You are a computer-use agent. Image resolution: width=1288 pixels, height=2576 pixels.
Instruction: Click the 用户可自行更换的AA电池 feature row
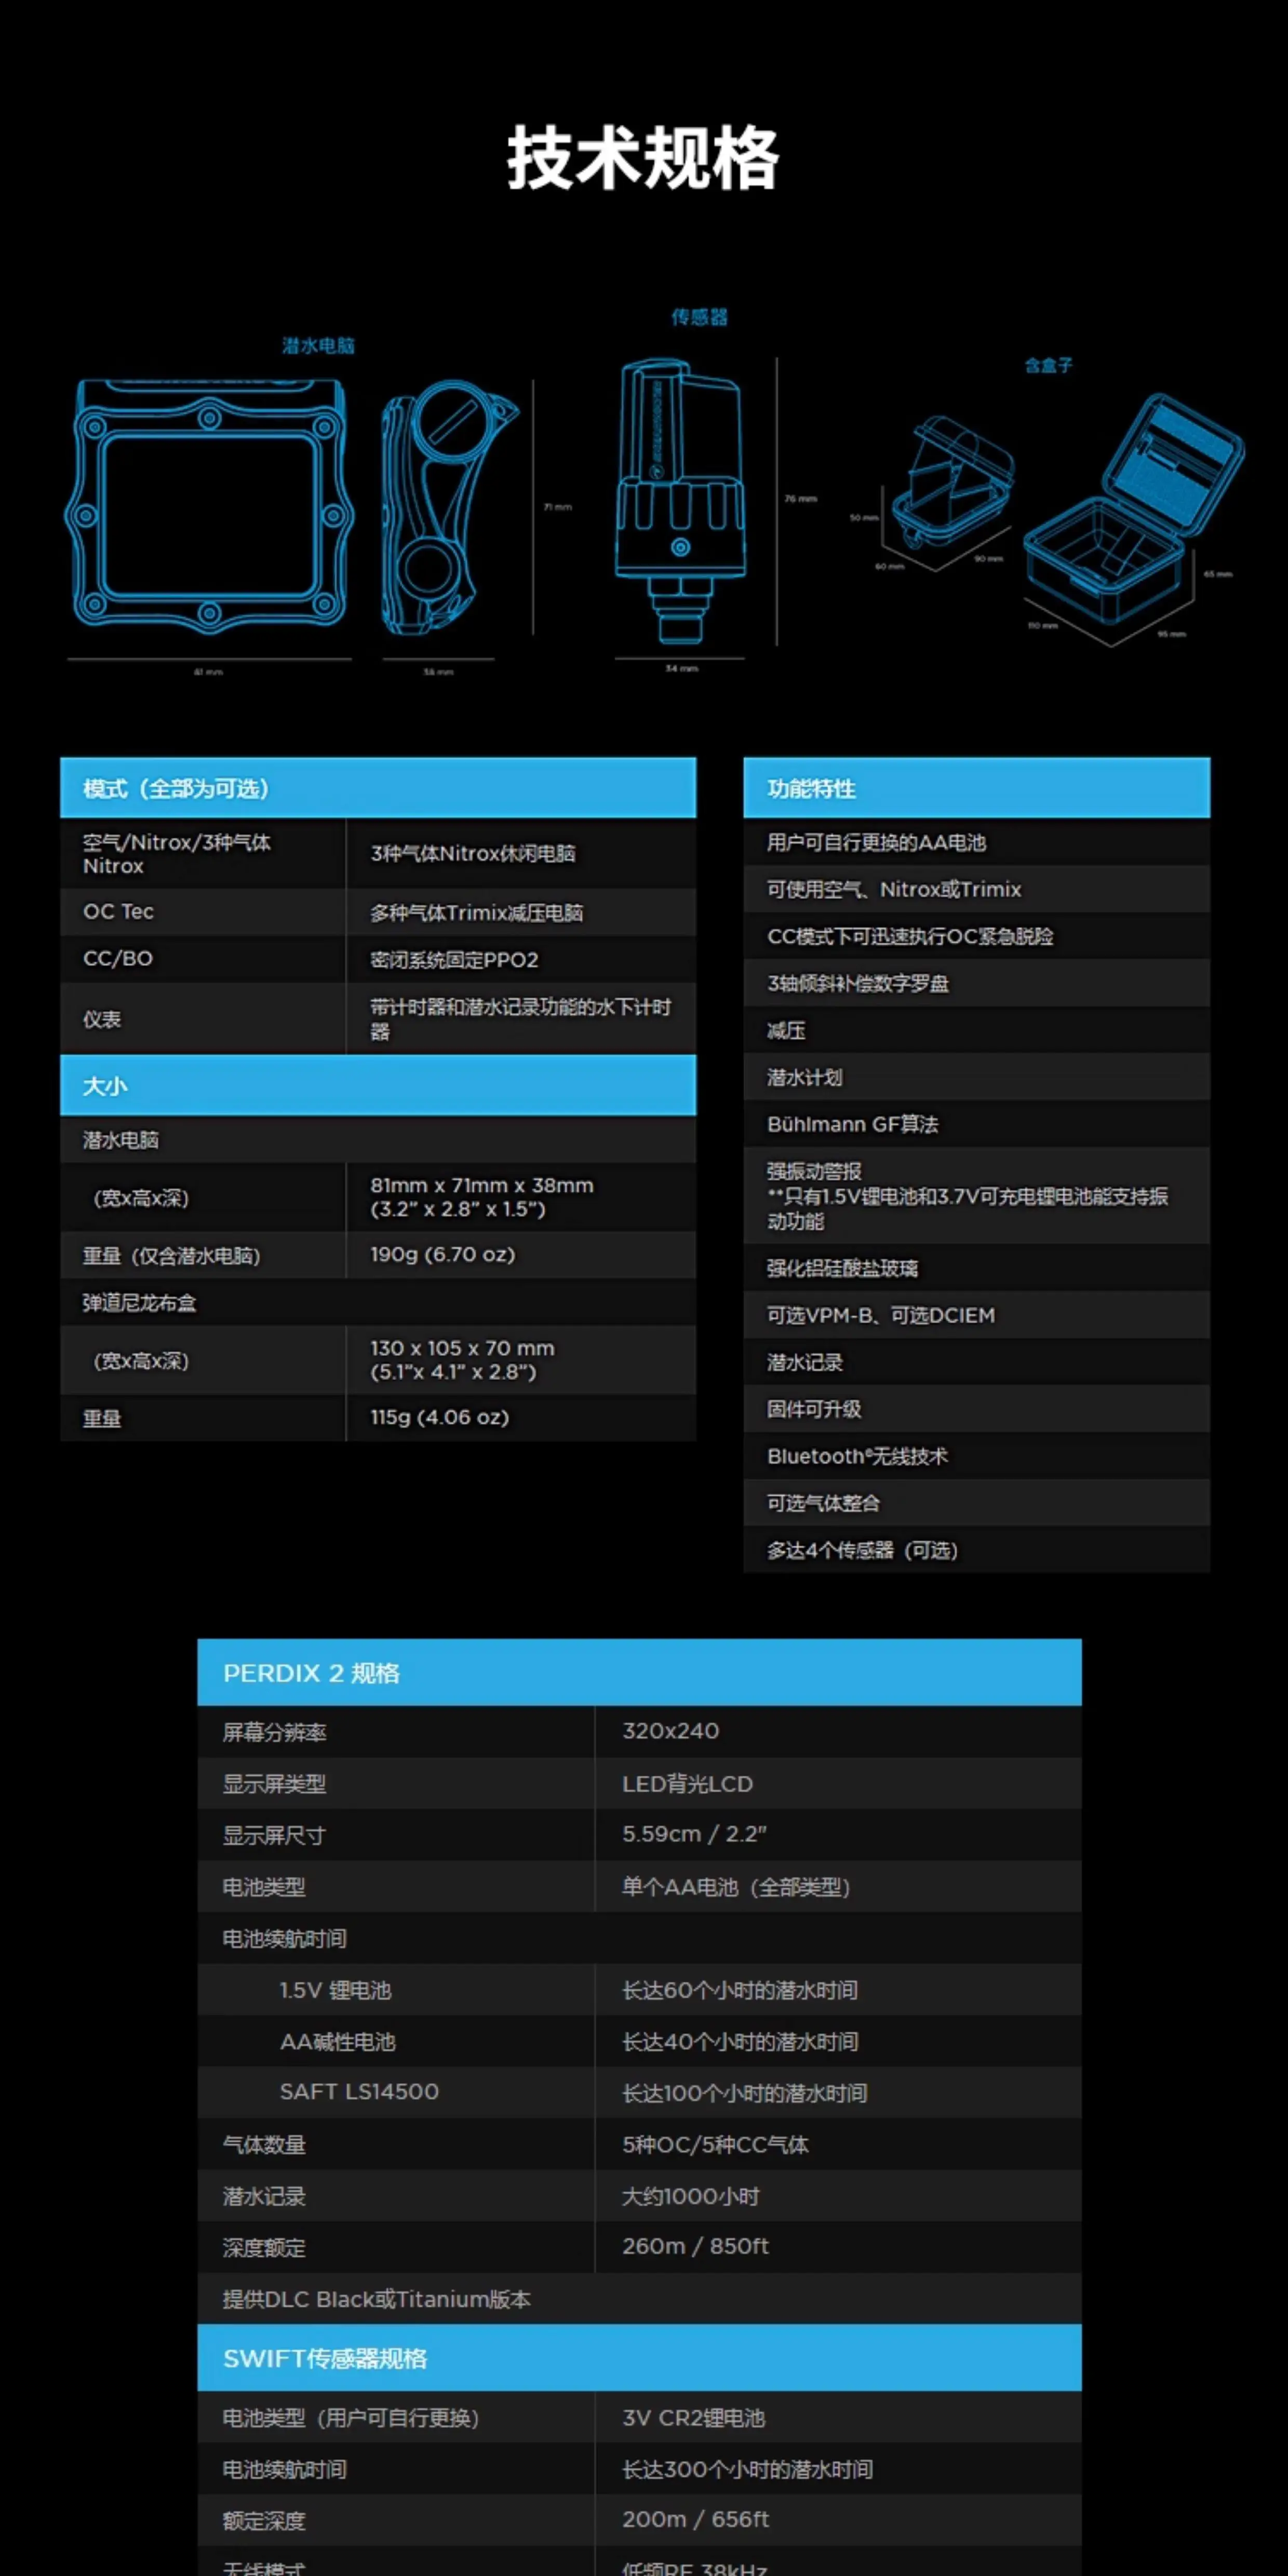tap(976, 842)
